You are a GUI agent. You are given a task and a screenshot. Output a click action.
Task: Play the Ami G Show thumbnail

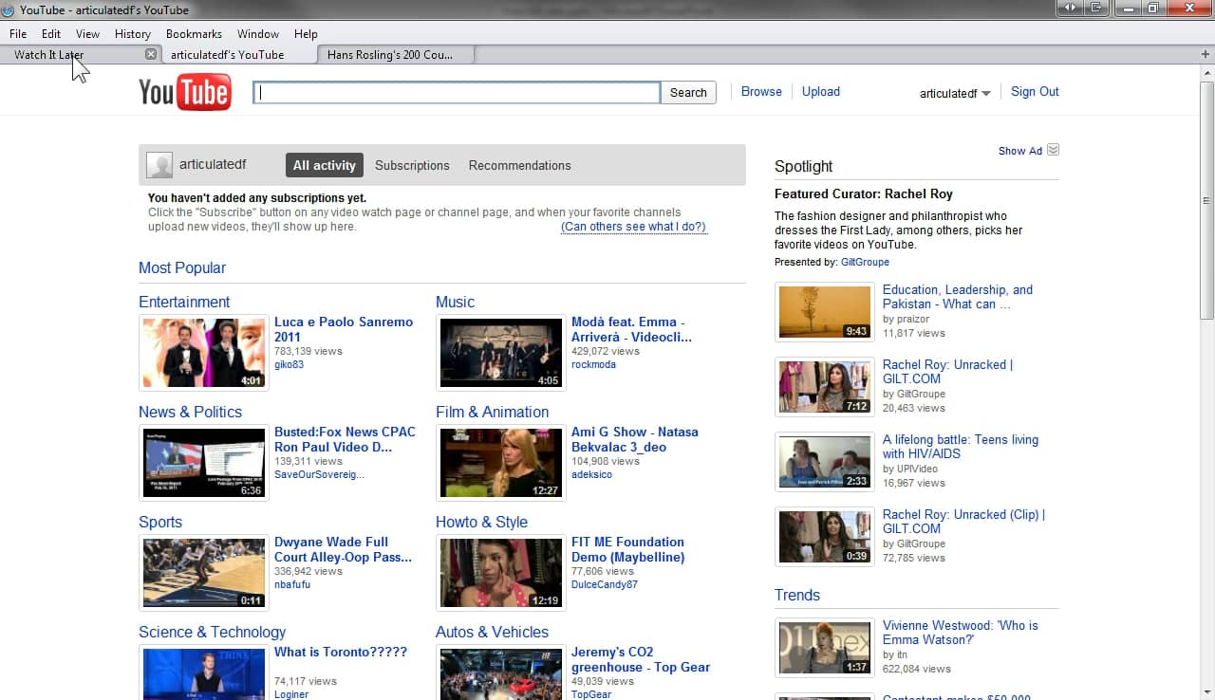point(501,463)
